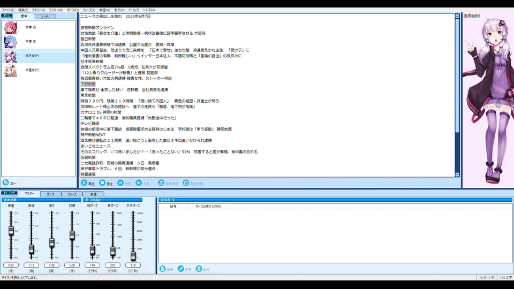Select the 結月ゆかり voice avatar

click(10, 56)
